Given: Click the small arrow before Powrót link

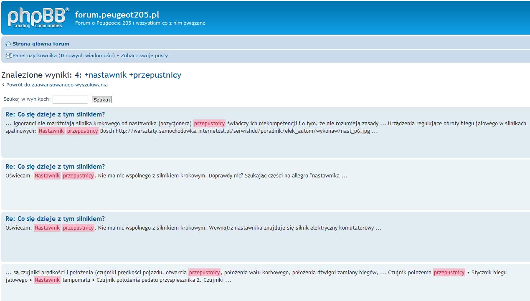Looking at the screenshot, I should [x=3, y=85].
